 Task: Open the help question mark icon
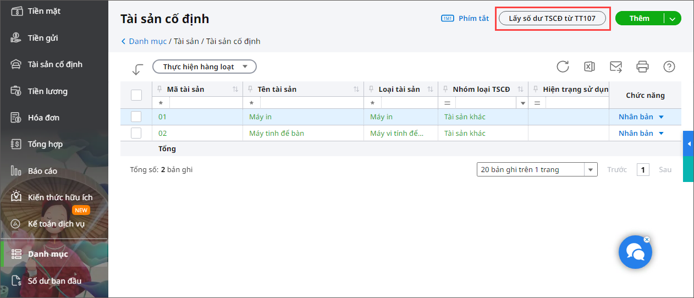669,67
